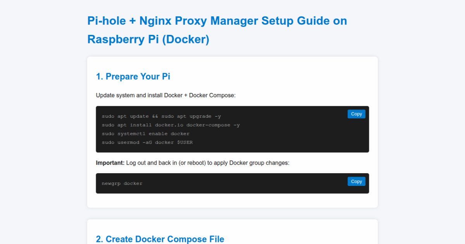This screenshot has width=465, height=244.
Task: Click the 'Update system and install Docker' paragraph
Action: [165, 95]
